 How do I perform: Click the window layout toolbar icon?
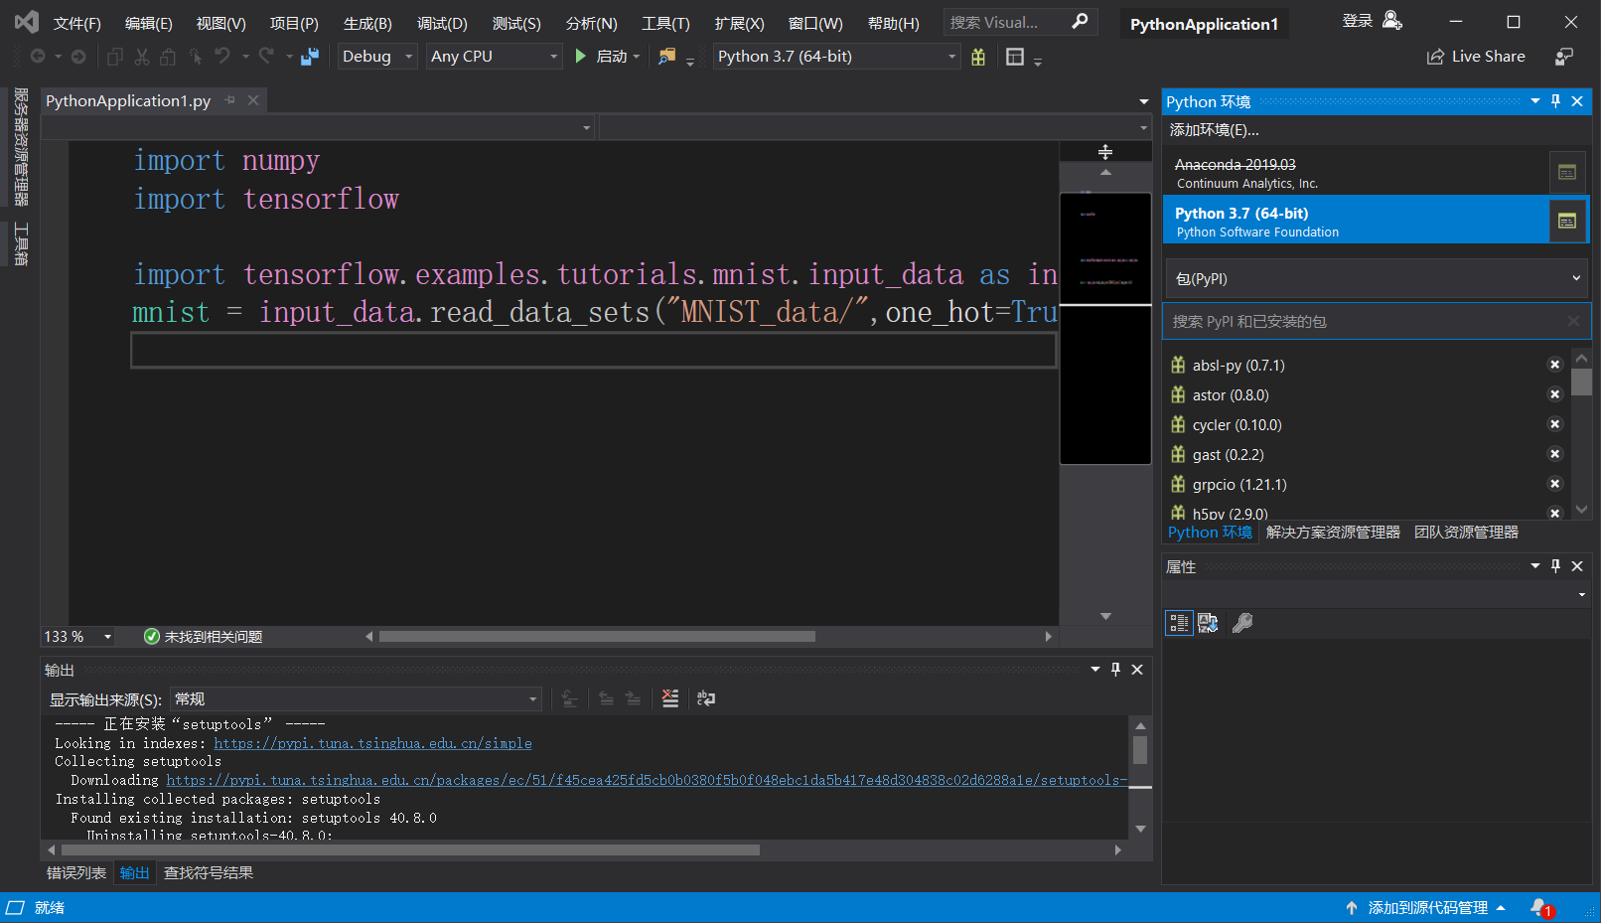coord(1015,57)
